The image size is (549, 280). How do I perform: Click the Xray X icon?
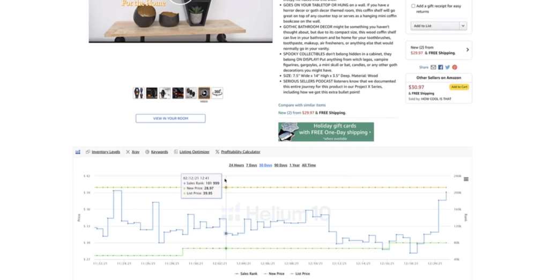tap(128, 152)
